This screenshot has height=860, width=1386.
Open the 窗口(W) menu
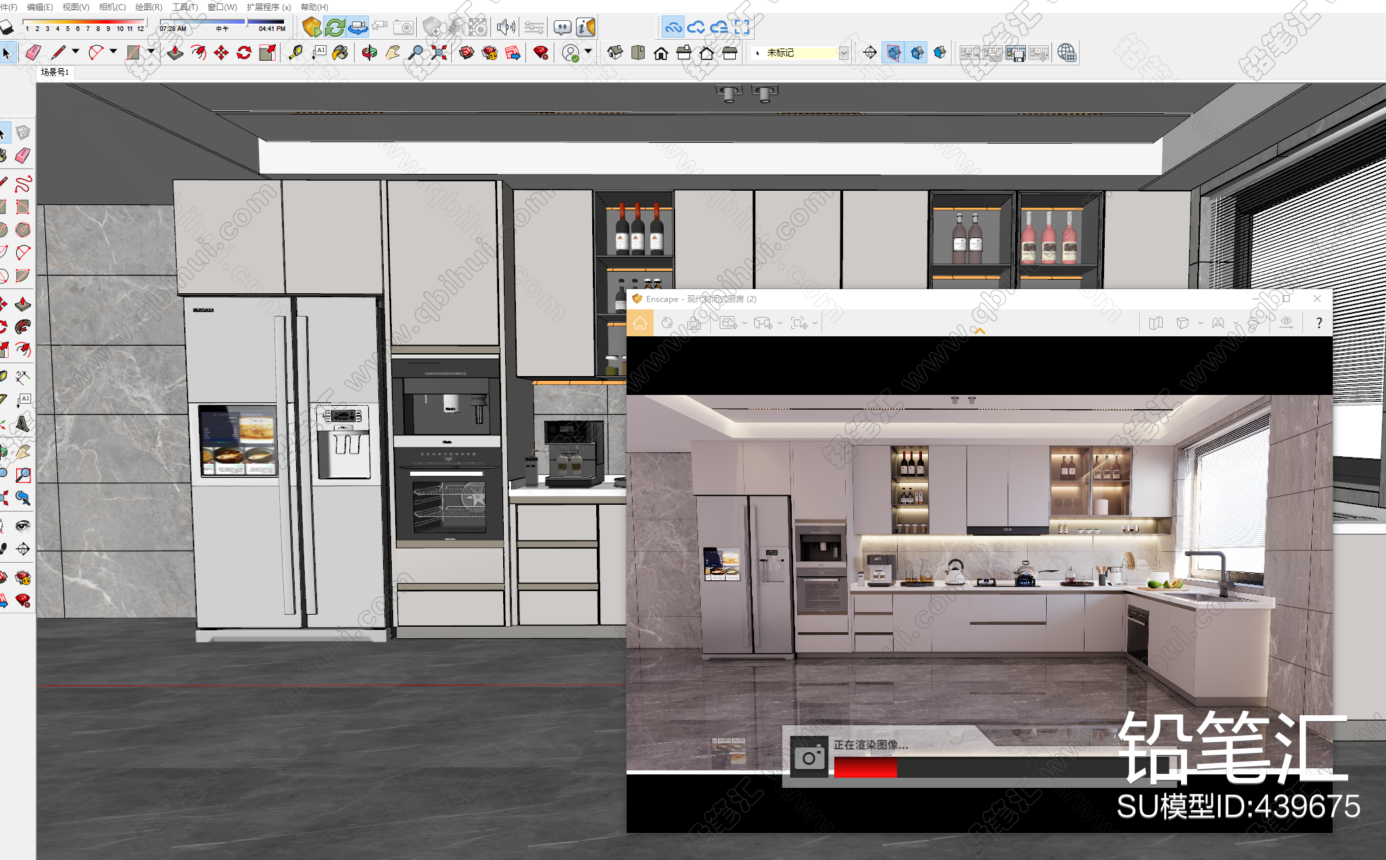coord(222,7)
